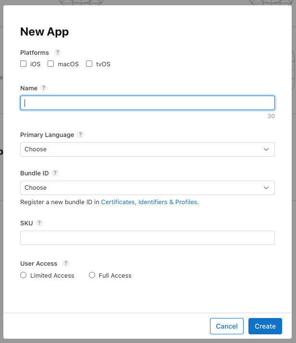
Task: Click the Cancel button
Action: [227, 326]
